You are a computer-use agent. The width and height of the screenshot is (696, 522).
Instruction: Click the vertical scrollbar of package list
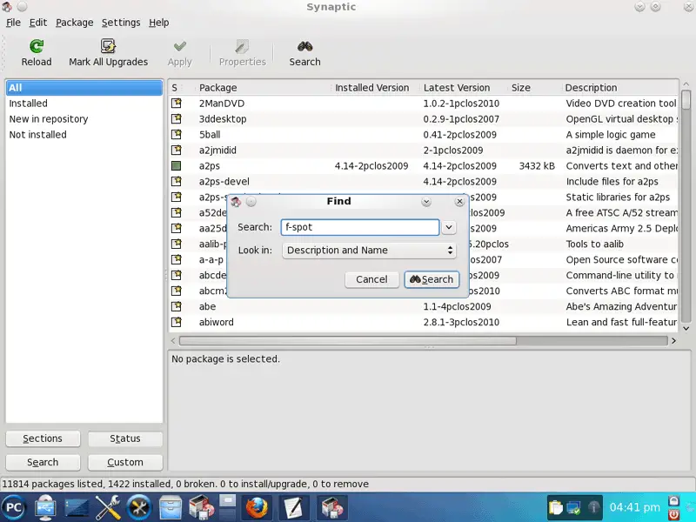(686, 206)
